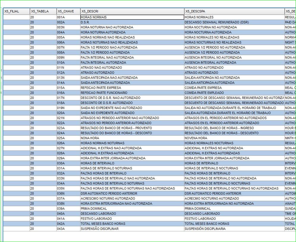The image size is (296, 242).
Task: Select key cell 028A
Action: [x=69, y=153]
